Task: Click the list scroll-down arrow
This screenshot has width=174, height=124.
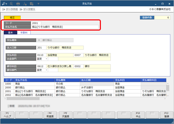Action: click(x=168, y=95)
